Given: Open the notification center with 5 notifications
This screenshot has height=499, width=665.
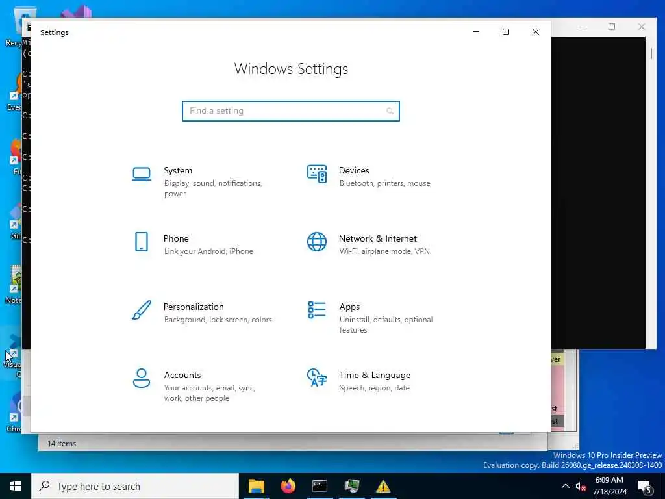Looking at the screenshot, I should coord(645,487).
